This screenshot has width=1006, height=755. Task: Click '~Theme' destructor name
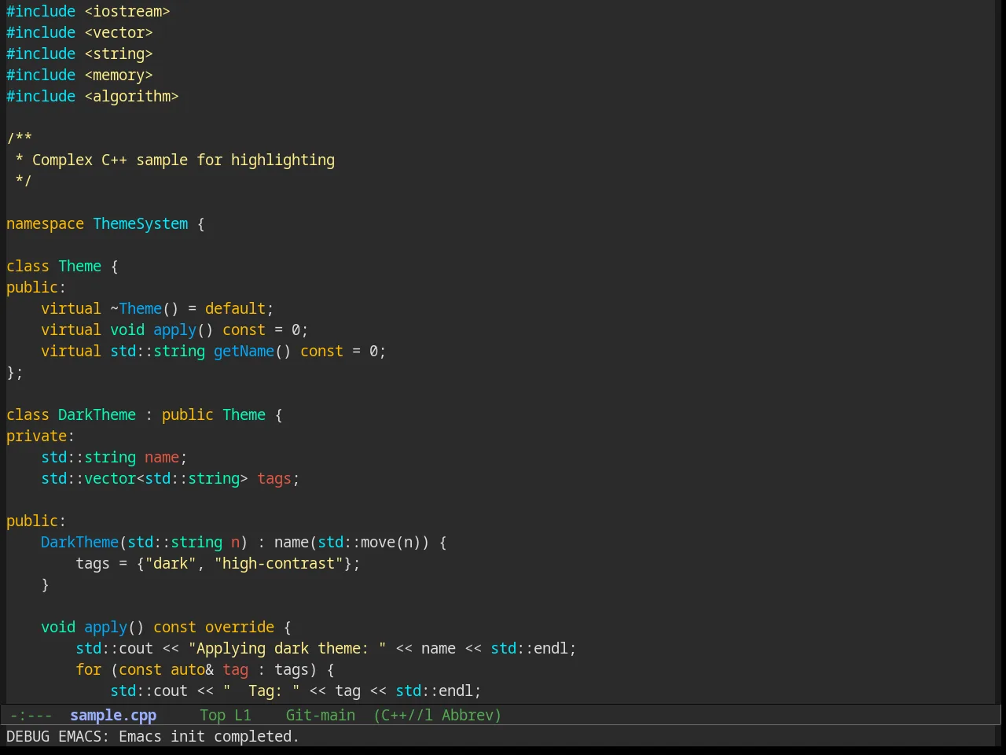[x=136, y=308]
